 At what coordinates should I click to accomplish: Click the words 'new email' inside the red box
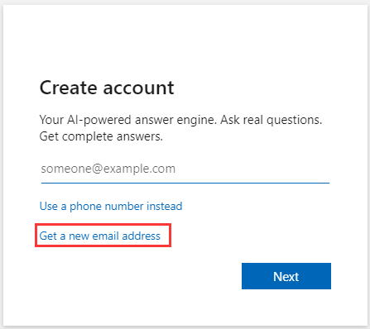pyautogui.click(x=94, y=236)
